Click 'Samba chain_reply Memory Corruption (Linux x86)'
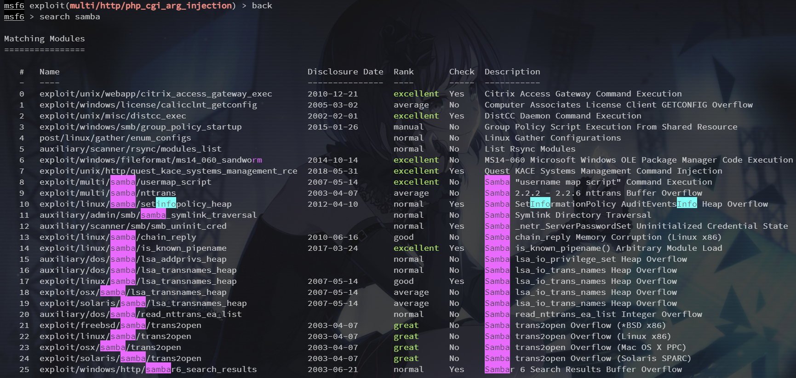 coord(603,237)
